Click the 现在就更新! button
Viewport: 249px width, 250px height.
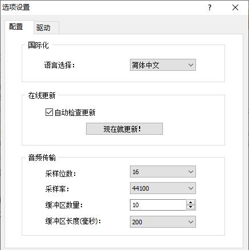coord(124,129)
